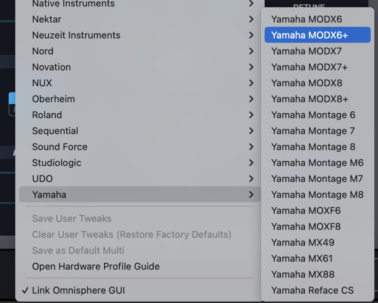Select Yamaha Montage 7 profile
Screen dimensions: 378x303
click(x=313, y=131)
